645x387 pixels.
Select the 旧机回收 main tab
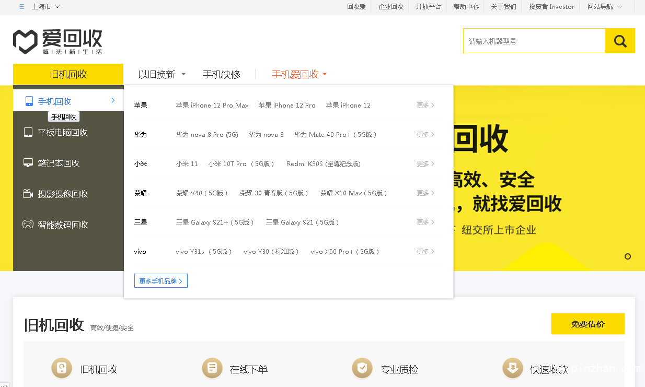pos(68,74)
